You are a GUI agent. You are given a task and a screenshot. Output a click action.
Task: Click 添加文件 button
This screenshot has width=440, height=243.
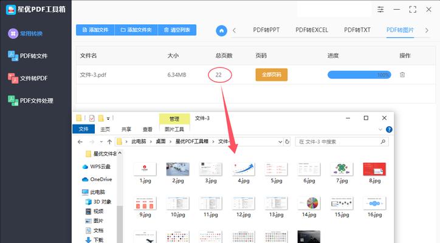coord(95,30)
